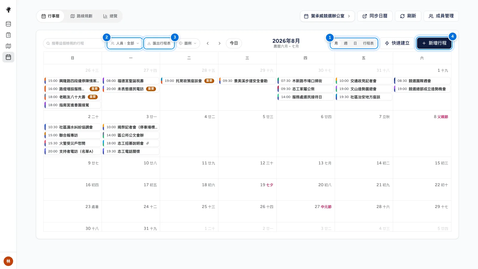The width and height of the screenshot is (478, 269).
Task: Open event 08:30 競選團隊週會
Action: (422, 81)
